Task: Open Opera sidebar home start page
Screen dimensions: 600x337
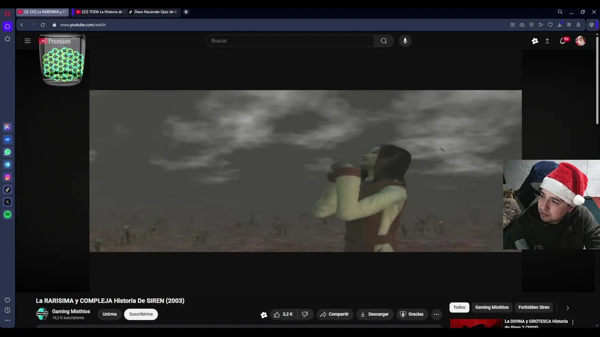Action: 7,26
